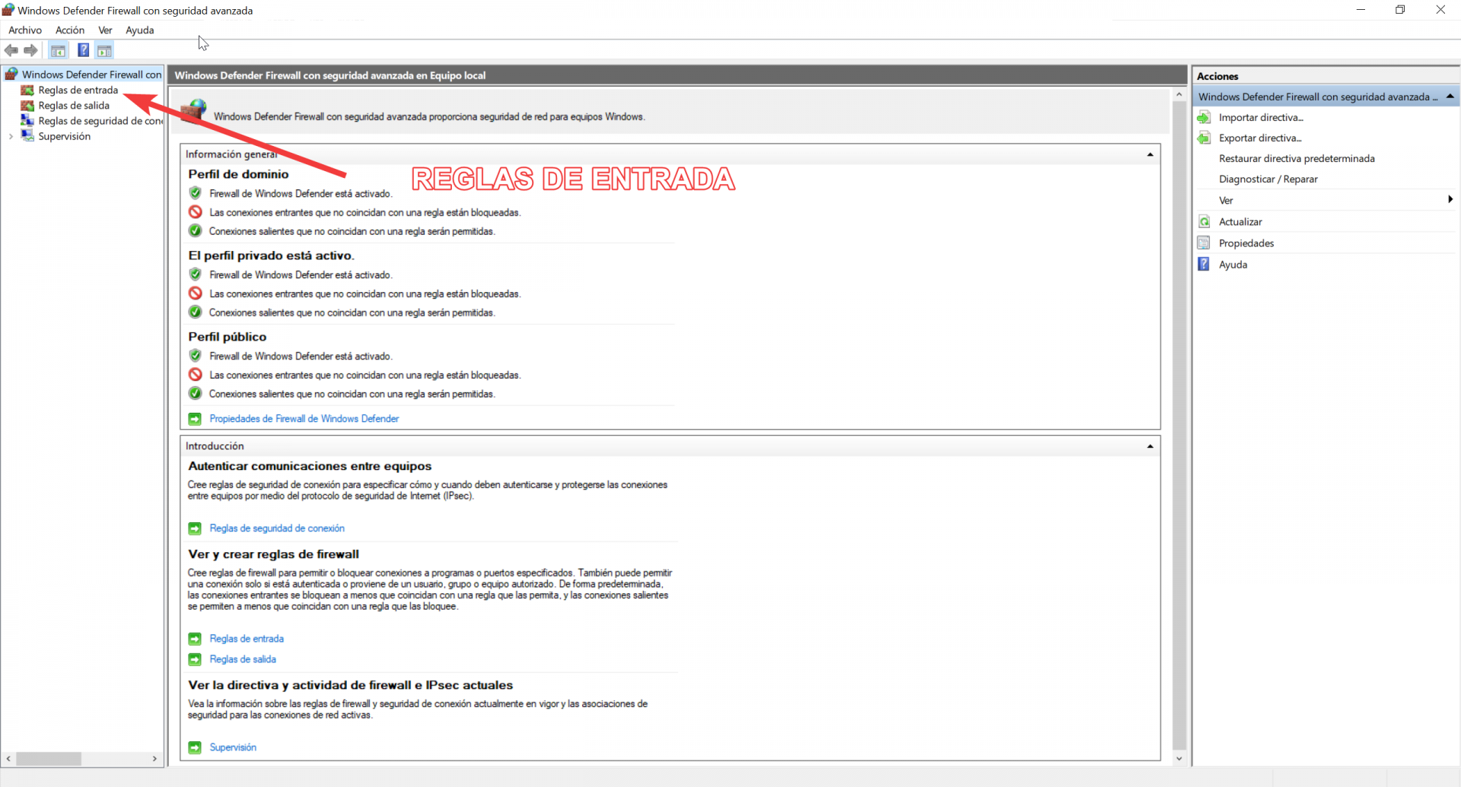This screenshot has height=787, width=1461.
Task: Click green arrow beside center Supervisión link
Action: (195, 747)
